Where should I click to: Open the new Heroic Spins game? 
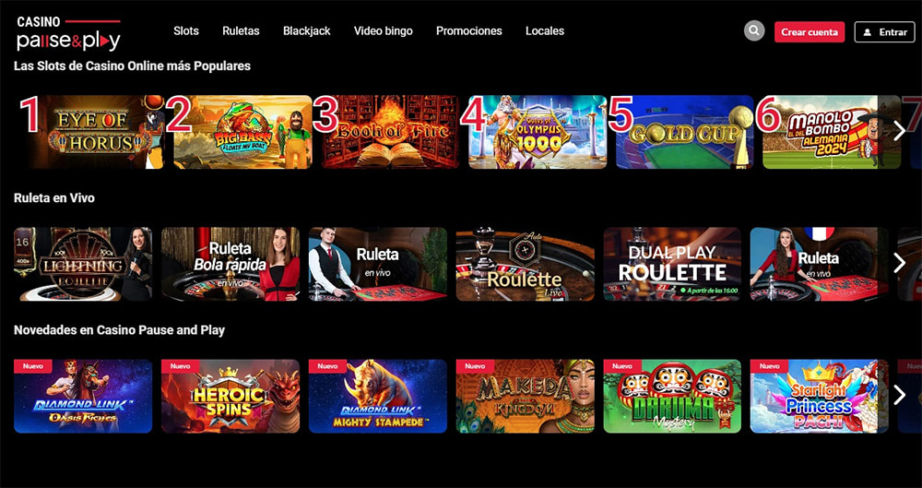click(230, 396)
